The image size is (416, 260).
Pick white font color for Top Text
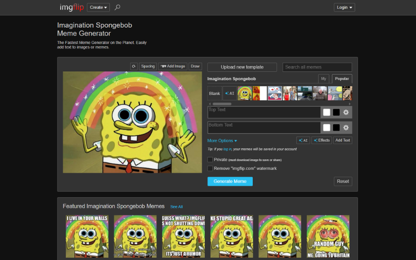click(x=327, y=112)
